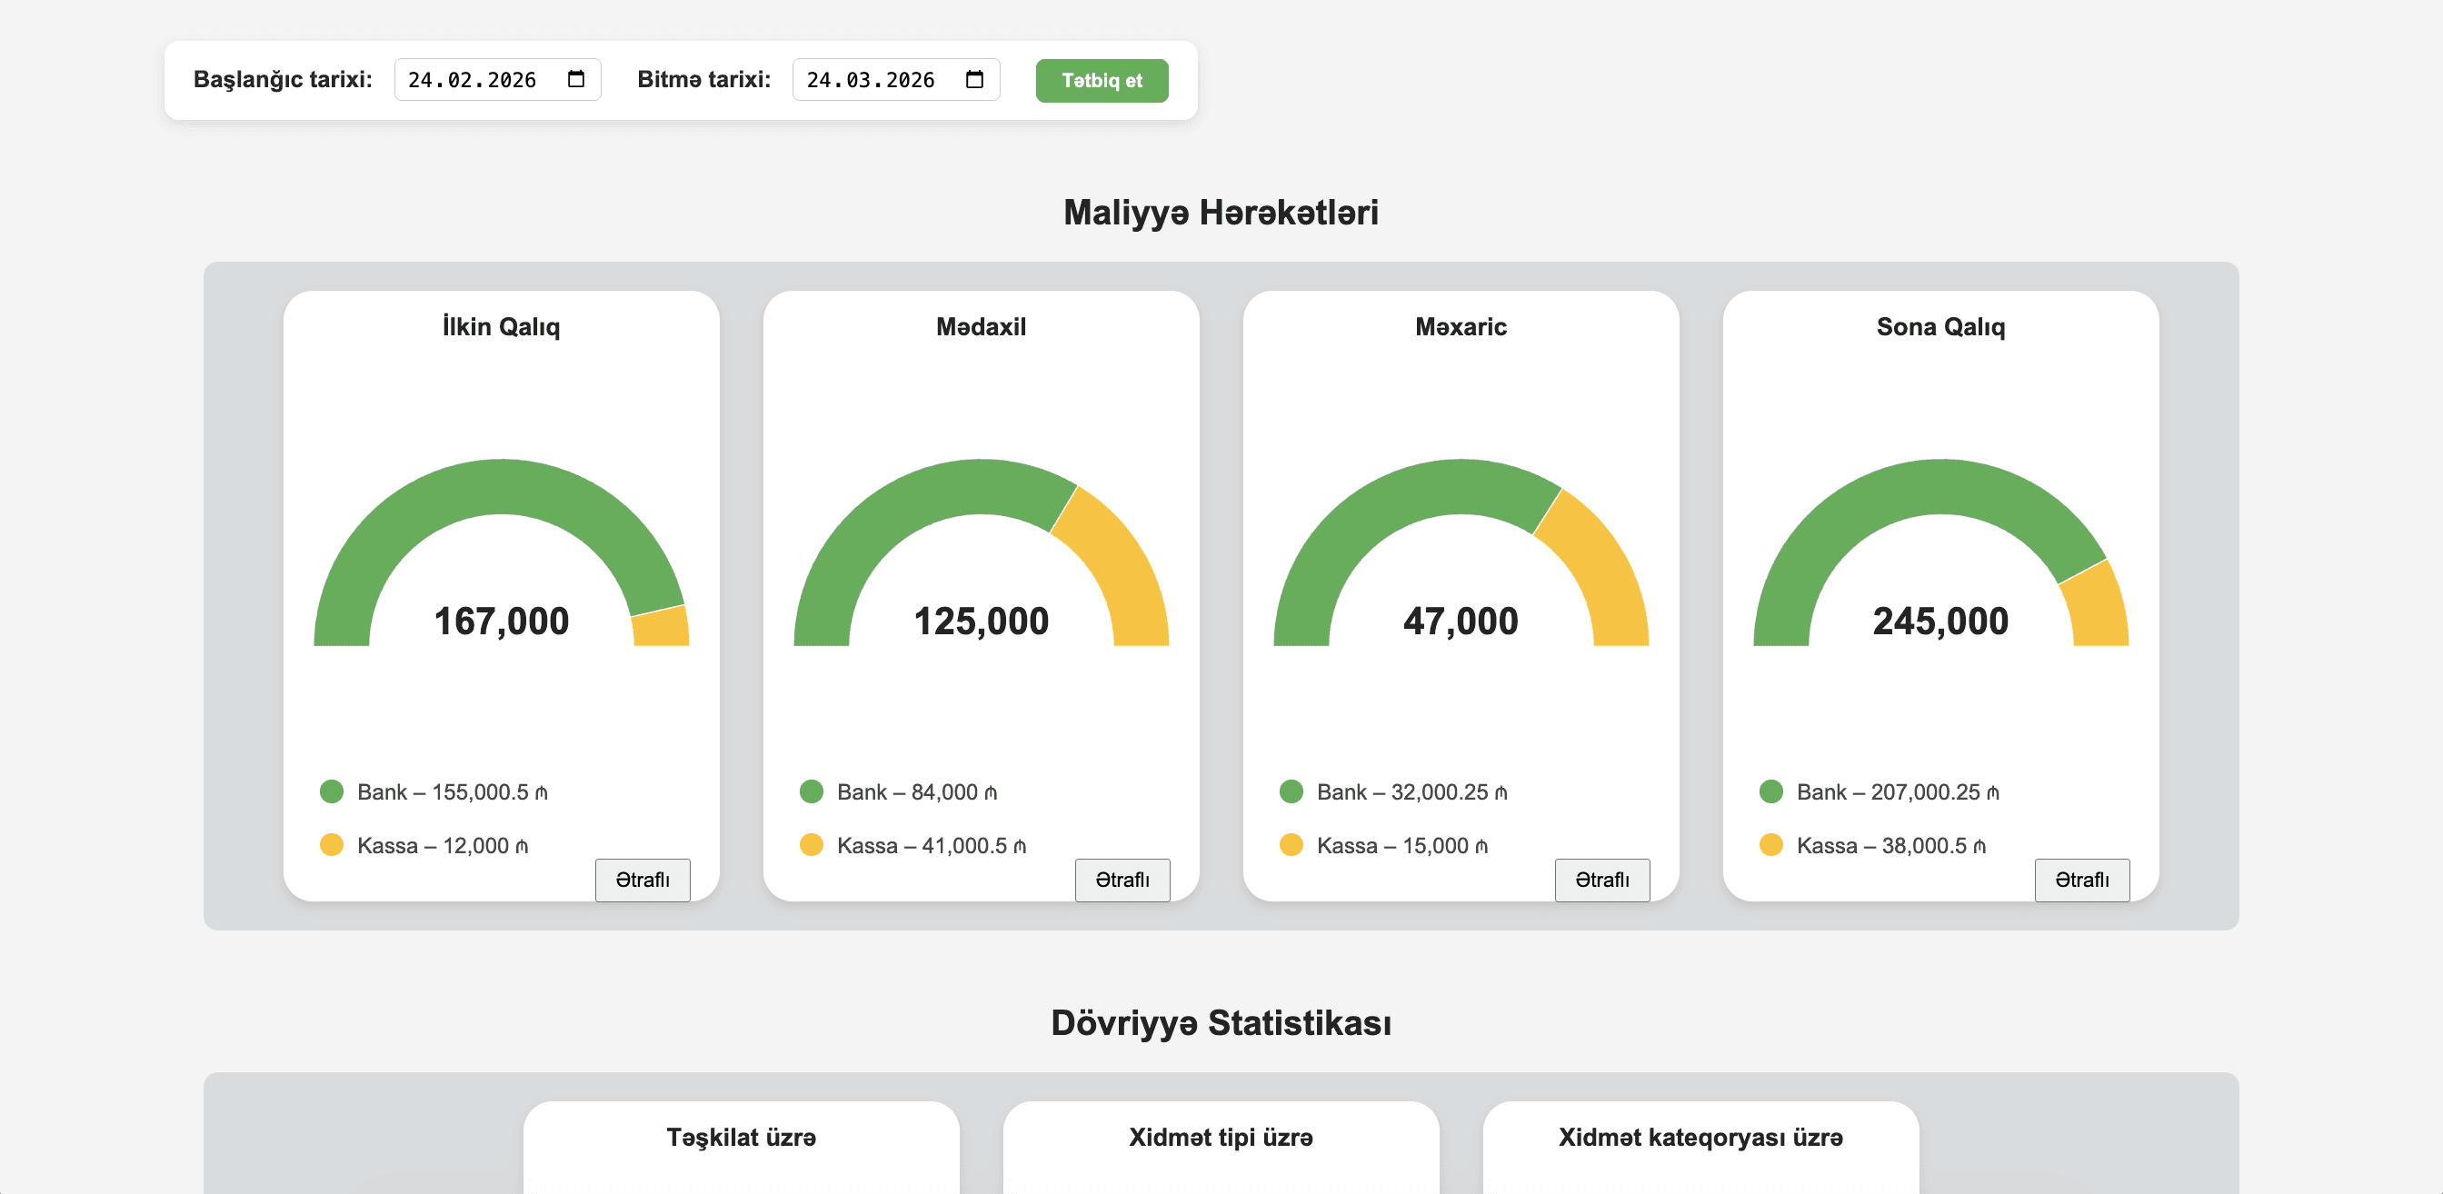This screenshot has width=2443, height=1194.
Task: Open Ətraflı details for Sona Qalıq
Action: click(2081, 879)
